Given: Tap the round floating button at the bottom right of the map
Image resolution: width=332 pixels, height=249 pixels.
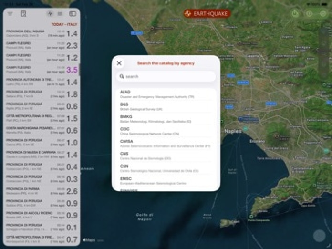Looking at the screenshot, I should (319, 236).
